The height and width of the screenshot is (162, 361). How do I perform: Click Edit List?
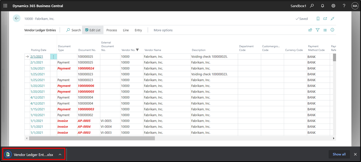pyautogui.click(x=93, y=30)
